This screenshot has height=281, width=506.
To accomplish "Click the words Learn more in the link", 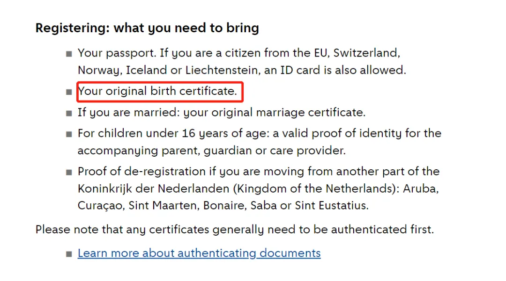I will [x=109, y=253].
